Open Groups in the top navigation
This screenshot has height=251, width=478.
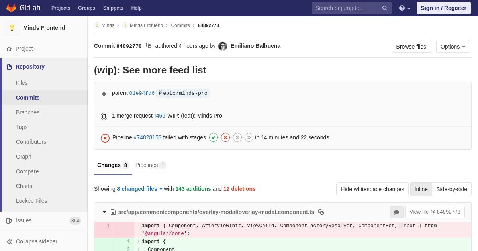pos(86,8)
